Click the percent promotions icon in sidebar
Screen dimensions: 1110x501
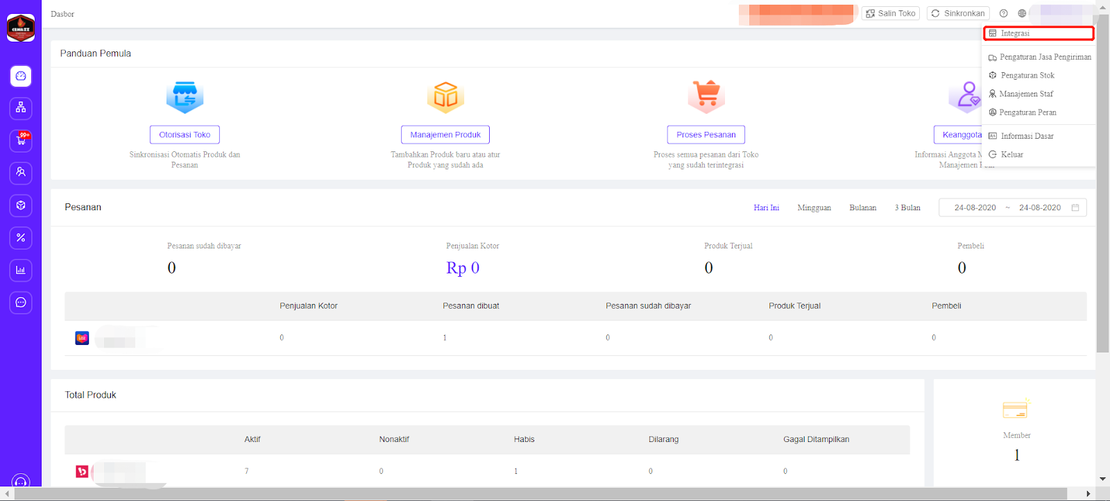click(x=21, y=238)
